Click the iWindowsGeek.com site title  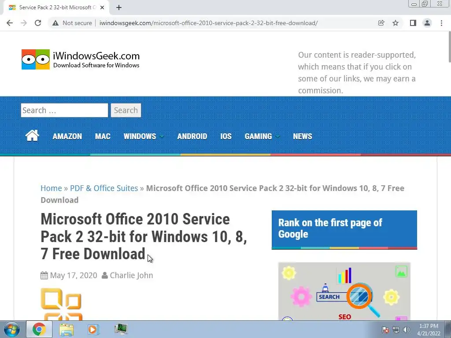(x=96, y=56)
